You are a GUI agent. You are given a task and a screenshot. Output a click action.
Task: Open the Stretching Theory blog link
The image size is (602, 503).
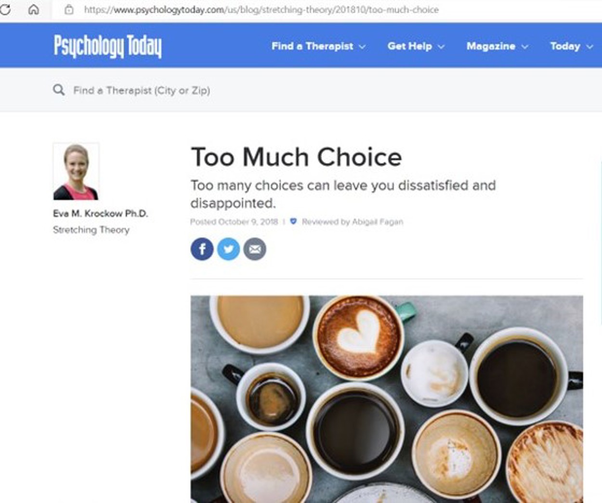coord(91,230)
